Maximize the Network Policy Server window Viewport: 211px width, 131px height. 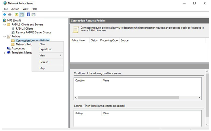194,3
